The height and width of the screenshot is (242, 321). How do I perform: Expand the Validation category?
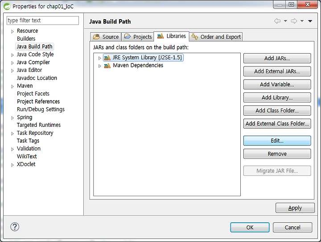[x=12, y=149]
